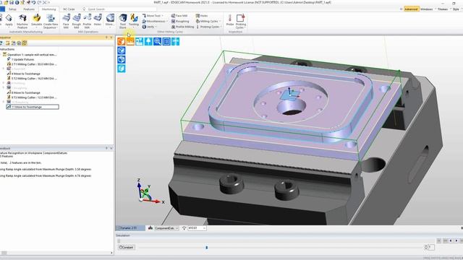Select the Face Mill operation
Screen dimensions: 463x260
(66, 21)
